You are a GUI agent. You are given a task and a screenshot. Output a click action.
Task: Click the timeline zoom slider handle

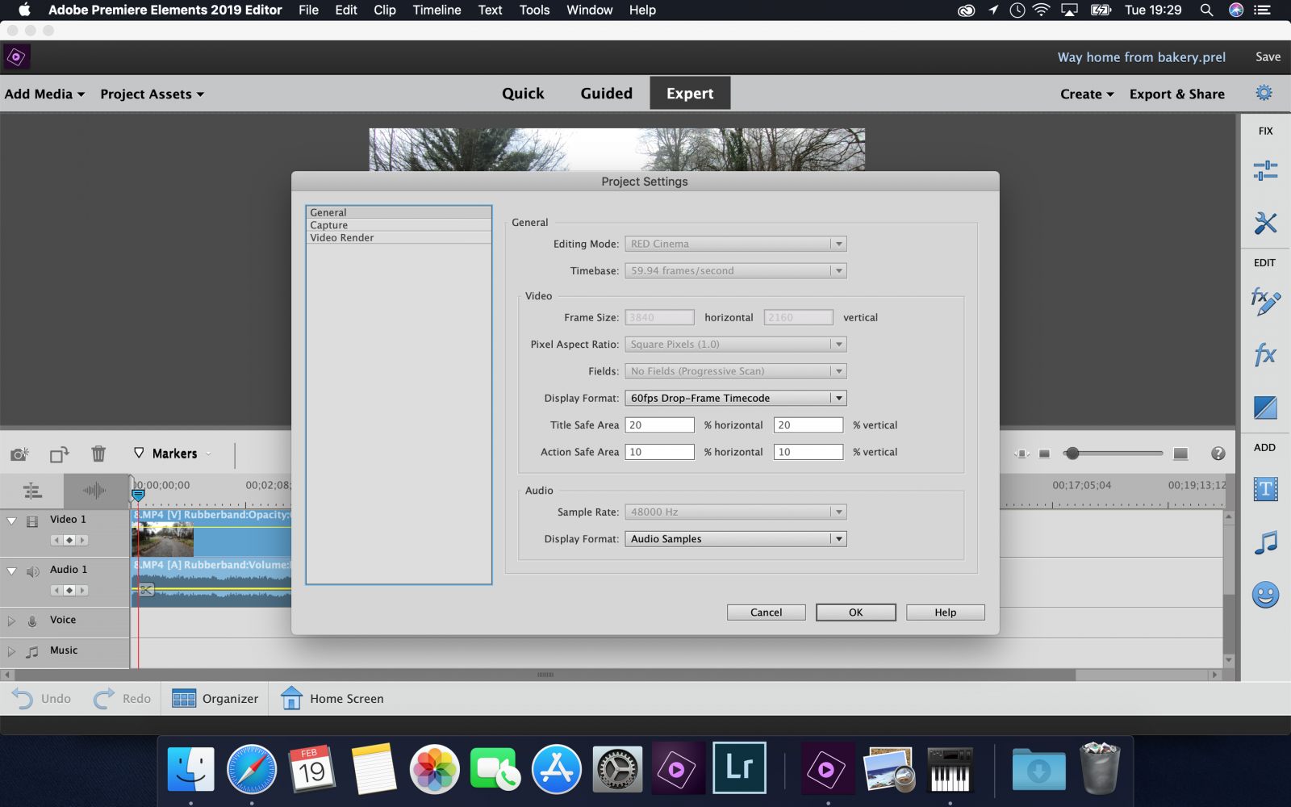1072,454
